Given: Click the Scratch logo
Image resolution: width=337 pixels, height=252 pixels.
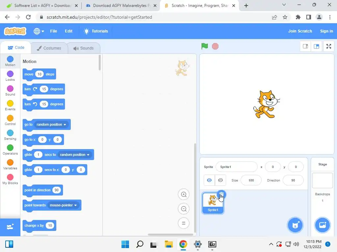Looking at the screenshot, I should coord(15,31).
